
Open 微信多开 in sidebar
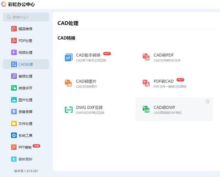click(x=25, y=88)
